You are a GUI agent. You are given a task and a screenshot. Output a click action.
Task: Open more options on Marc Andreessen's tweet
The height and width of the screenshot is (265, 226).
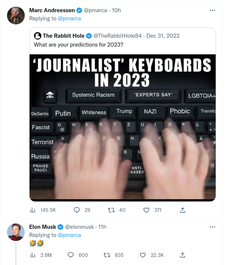point(212,10)
